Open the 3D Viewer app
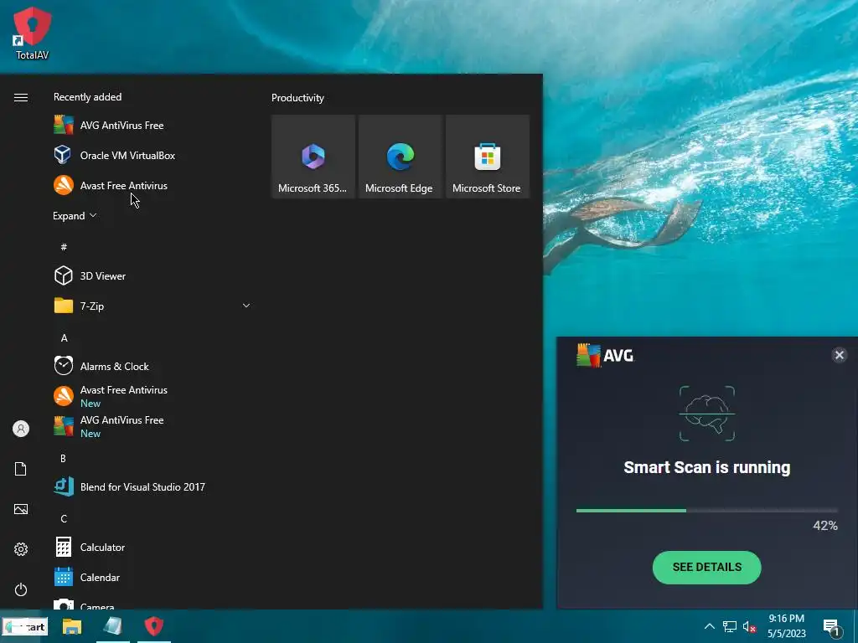Screen dimensions: 858x643 click(153, 275)
